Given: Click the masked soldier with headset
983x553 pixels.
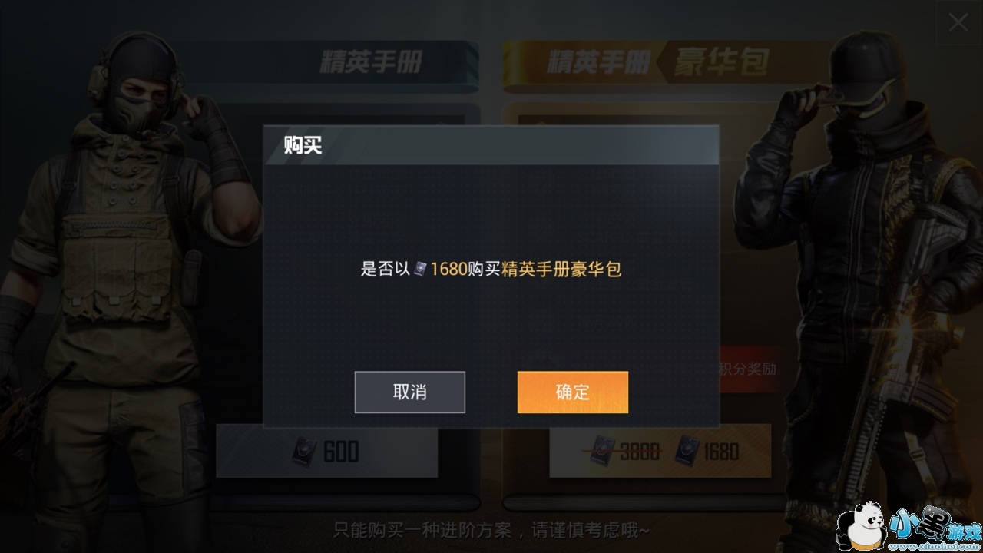Looking at the screenshot, I should [123, 292].
